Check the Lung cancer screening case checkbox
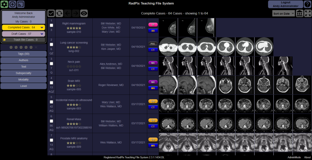The image size is (312, 160). (51, 44)
